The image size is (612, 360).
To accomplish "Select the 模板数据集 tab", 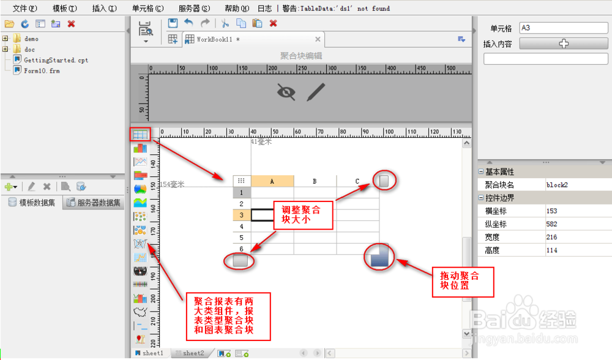I will pyautogui.click(x=33, y=202).
